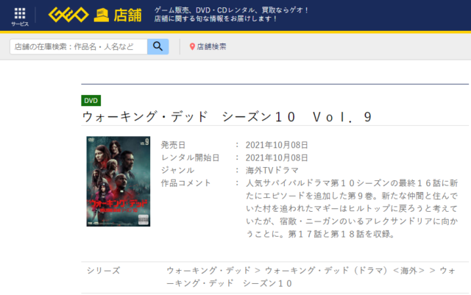Image resolution: width=471 pixels, height=295 pixels.
Task: Click the 発売日 date 2021年10月08日
Action: pos(277,145)
